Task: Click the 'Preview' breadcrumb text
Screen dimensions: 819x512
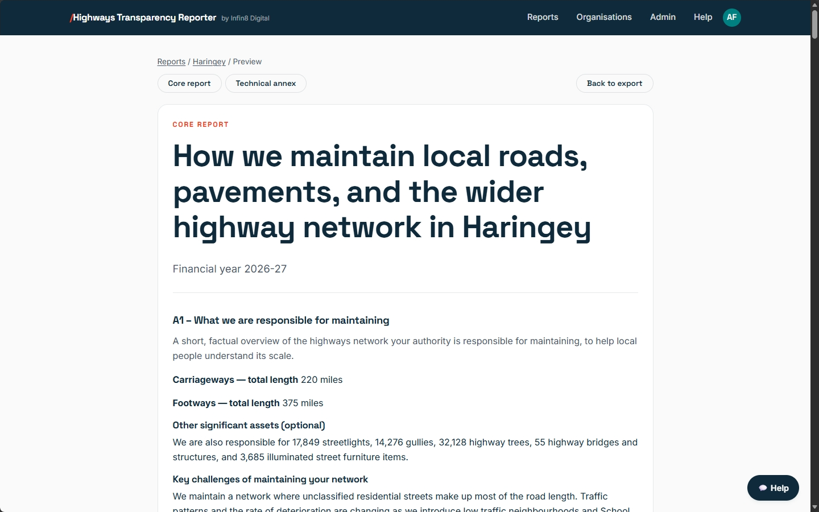Action: pyautogui.click(x=247, y=61)
